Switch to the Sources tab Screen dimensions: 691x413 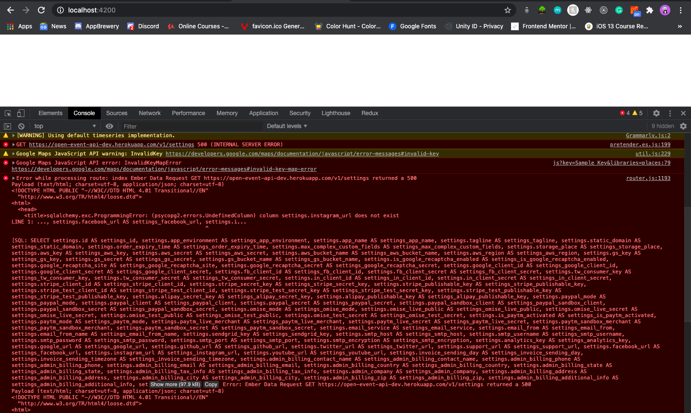click(x=117, y=113)
